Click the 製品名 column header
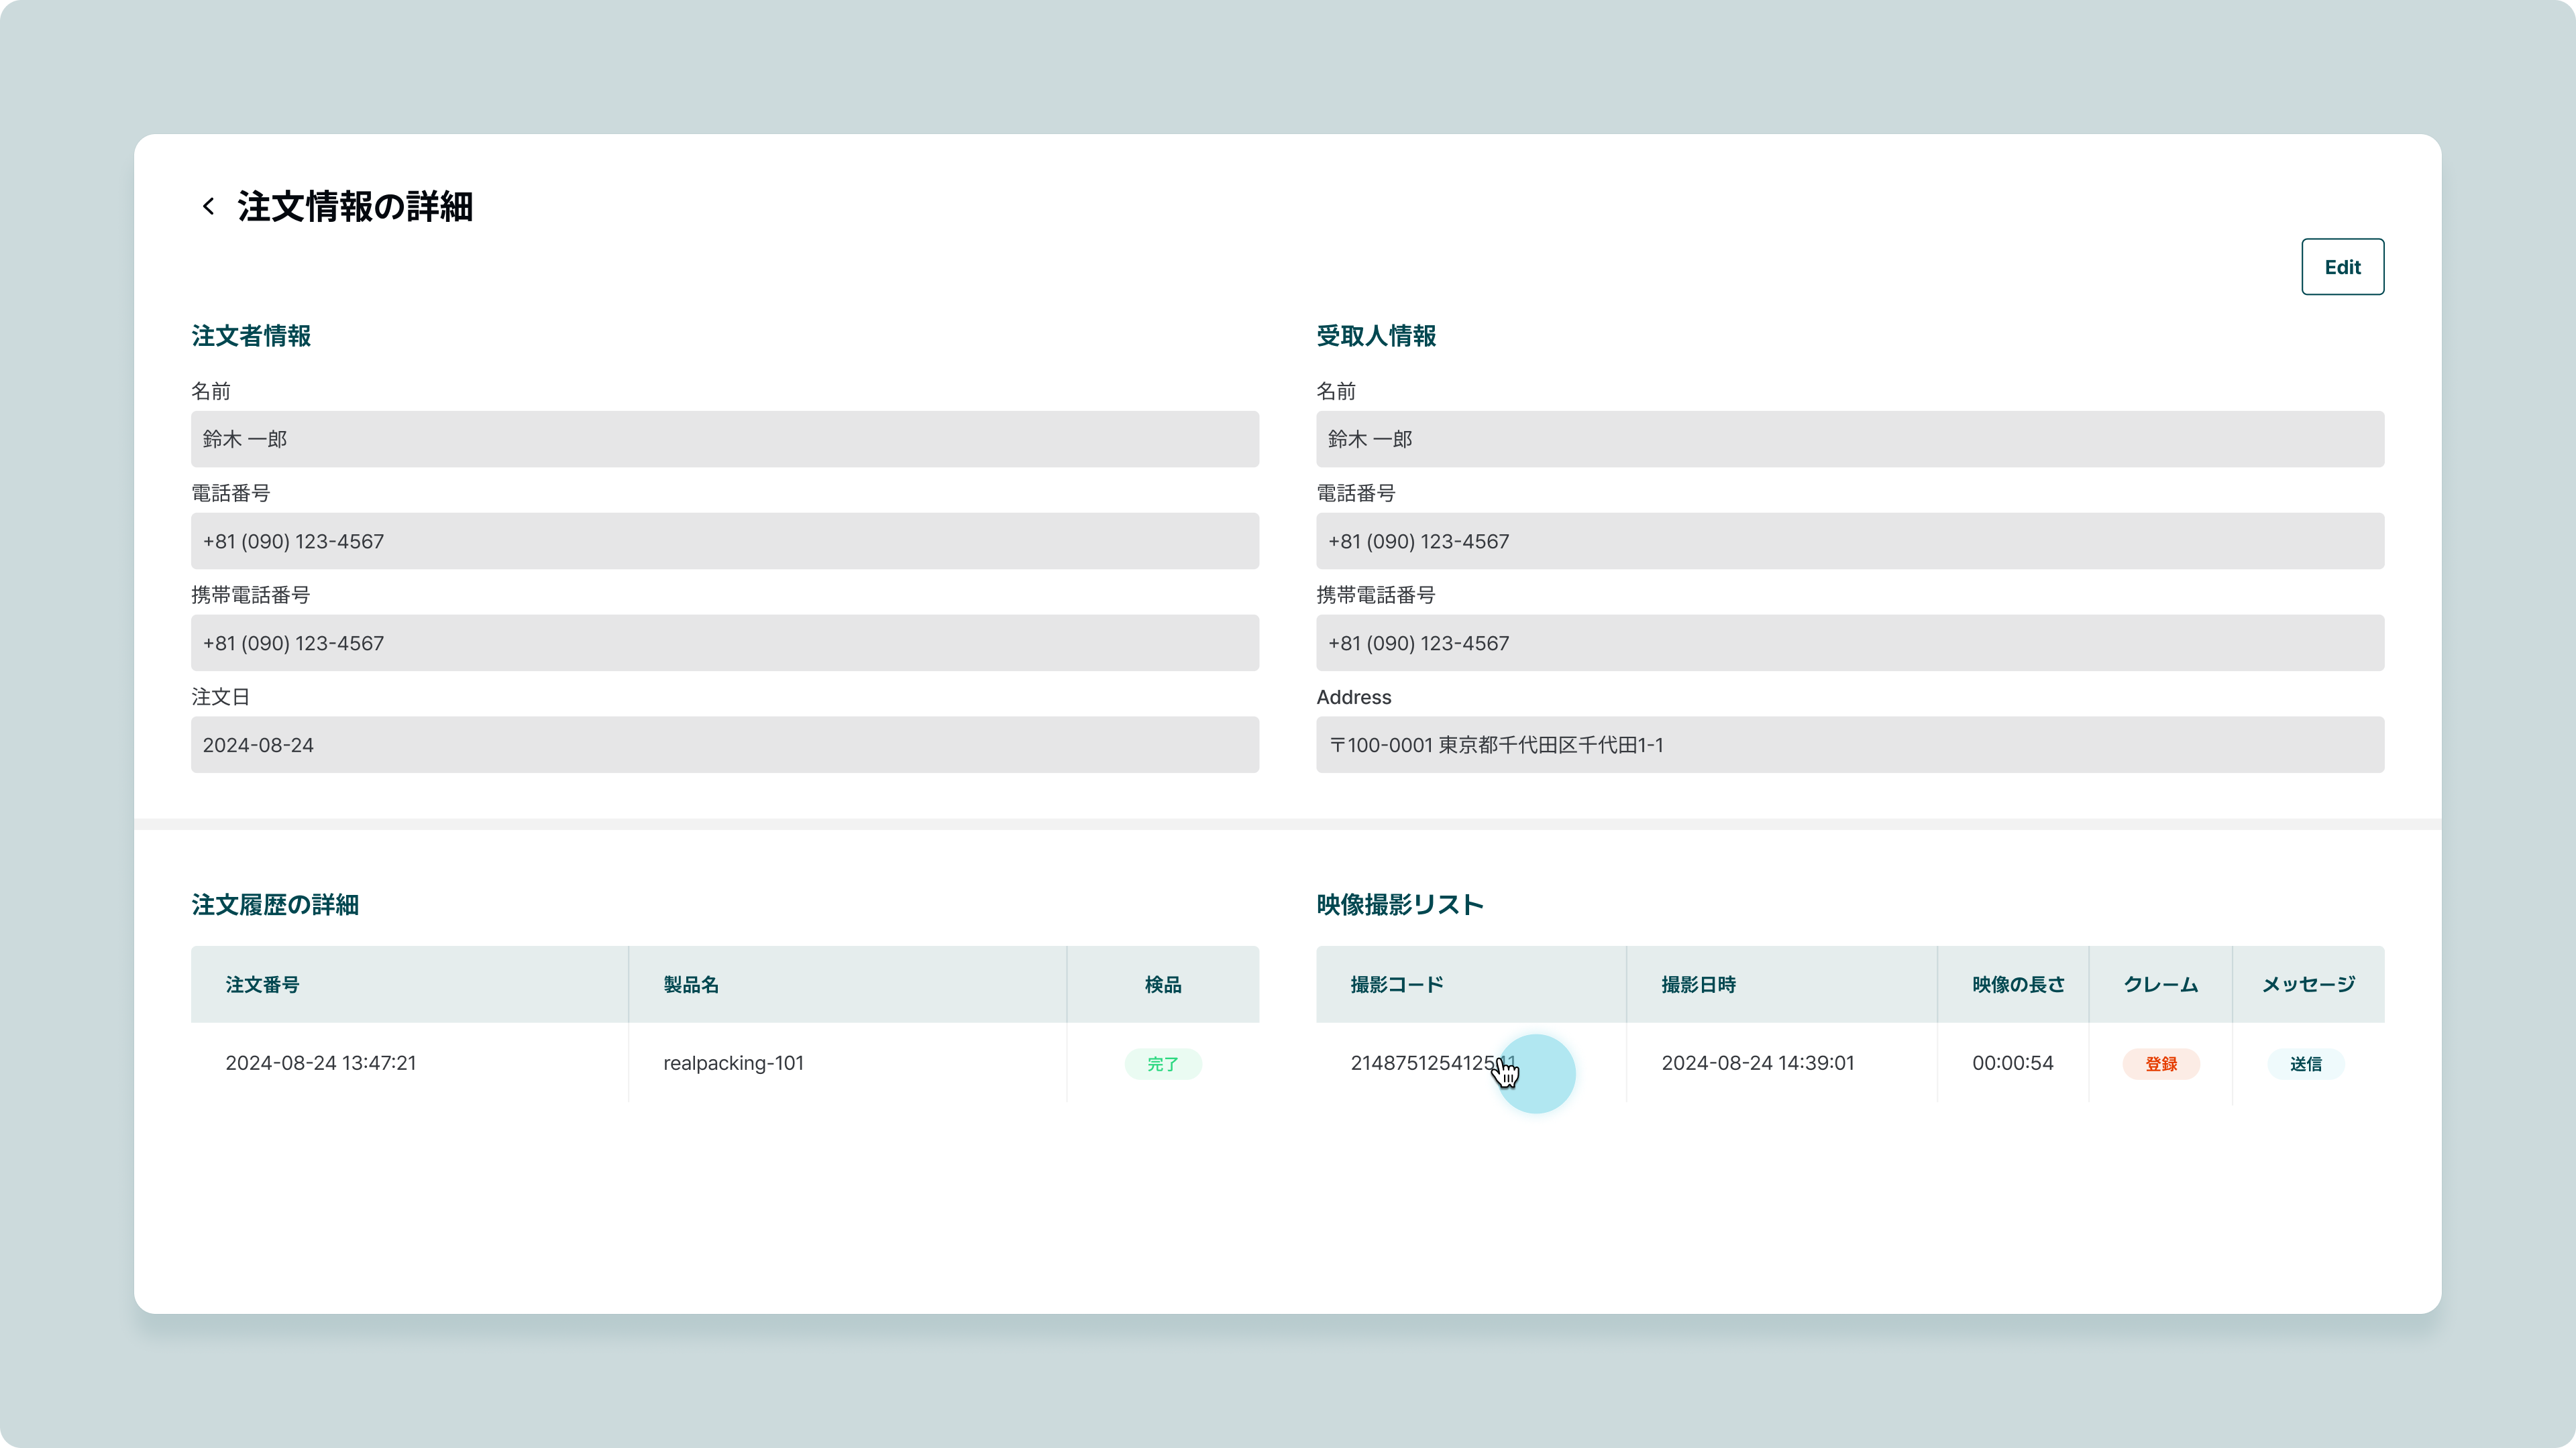Viewport: 2576px width, 1448px height. pos(691,984)
